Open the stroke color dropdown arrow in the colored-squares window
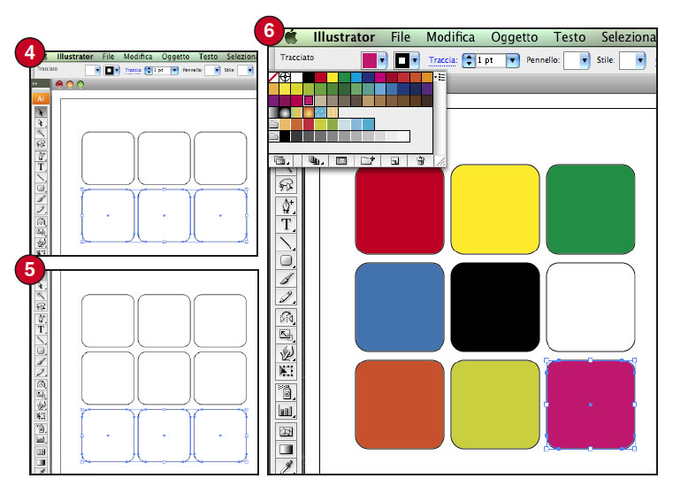The image size is (673, 494). 414,60
